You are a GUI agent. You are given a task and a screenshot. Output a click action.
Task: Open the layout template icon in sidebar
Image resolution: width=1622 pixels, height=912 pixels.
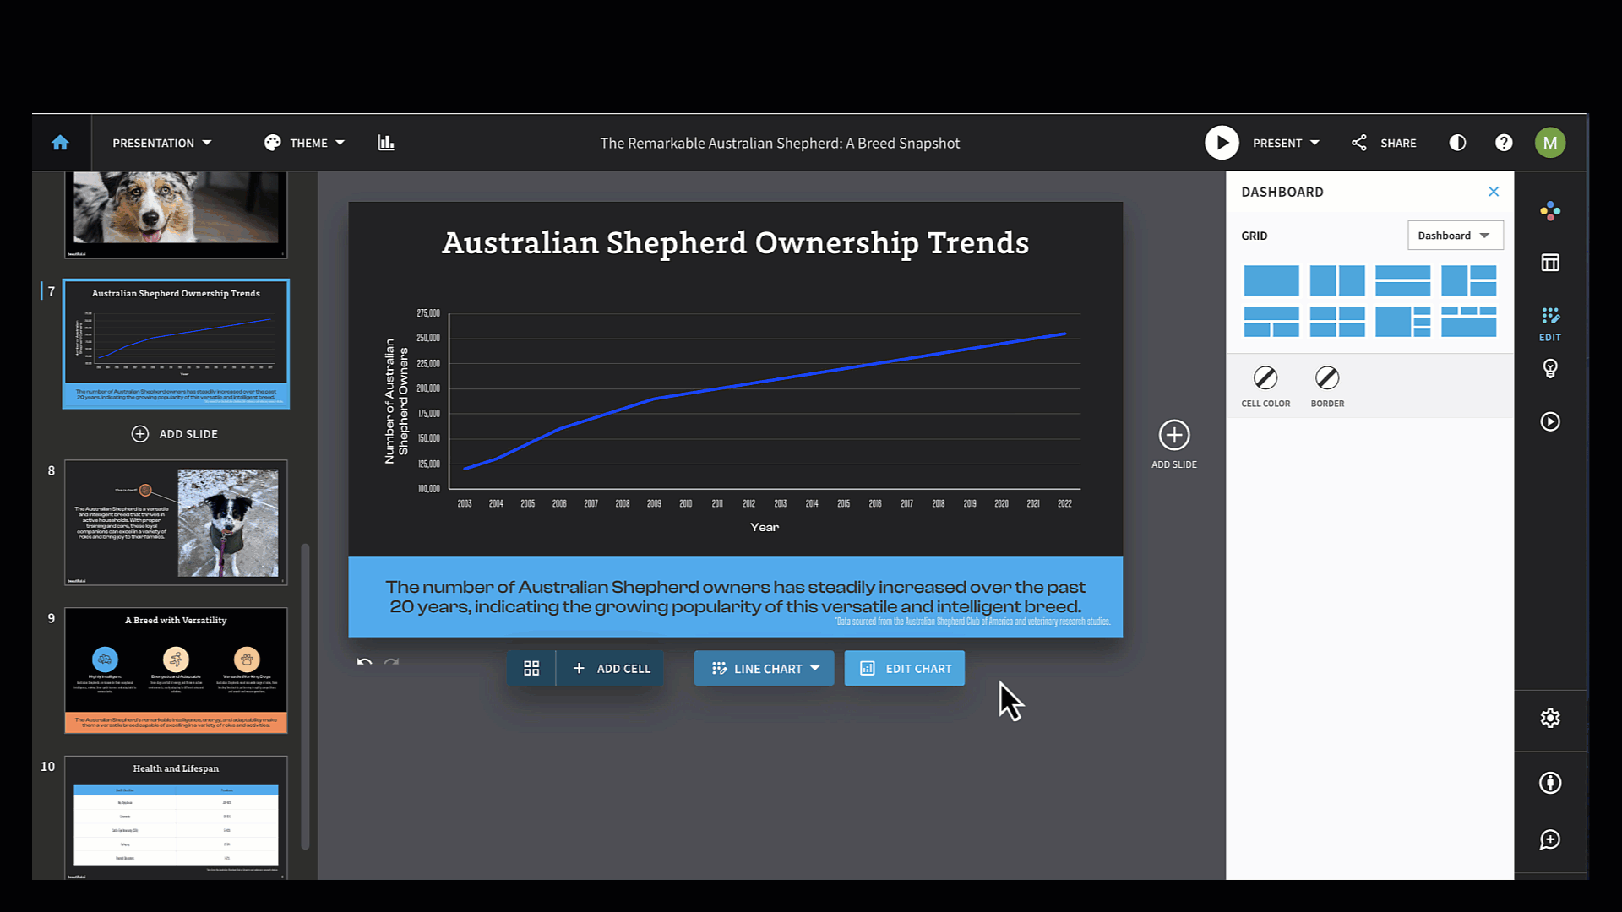1550,263
